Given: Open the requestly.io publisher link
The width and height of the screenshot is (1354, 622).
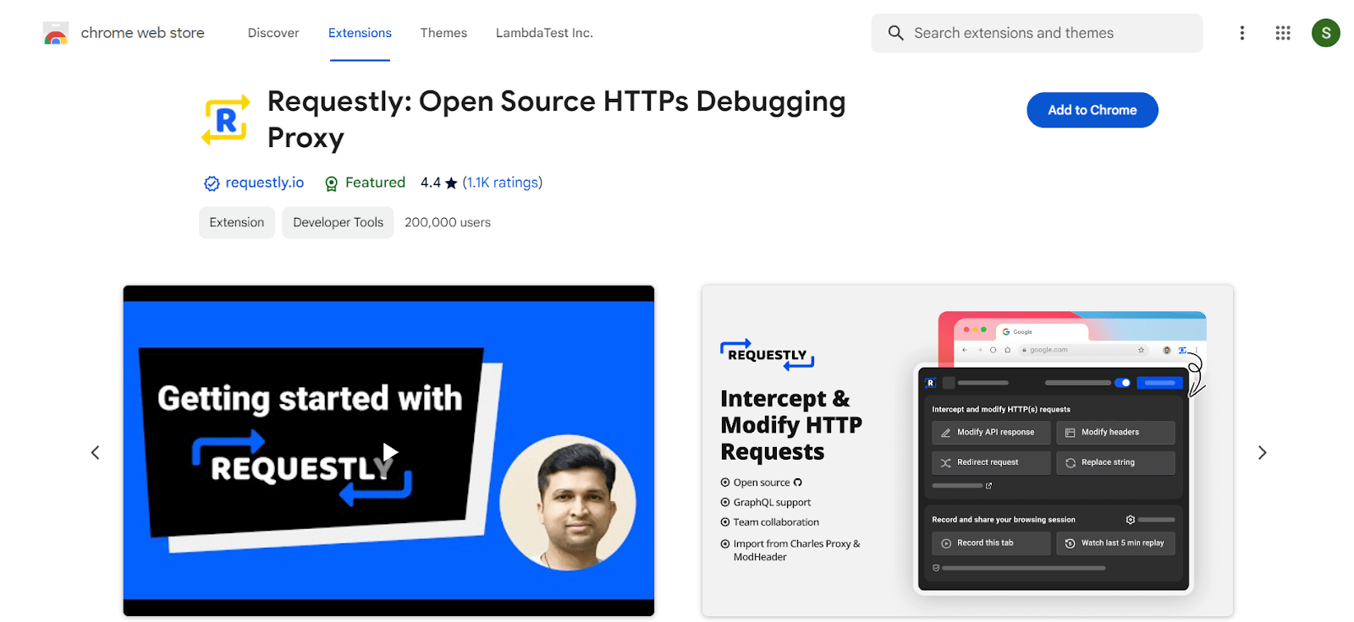Looking at the screenshot, I should pos(264,183).
